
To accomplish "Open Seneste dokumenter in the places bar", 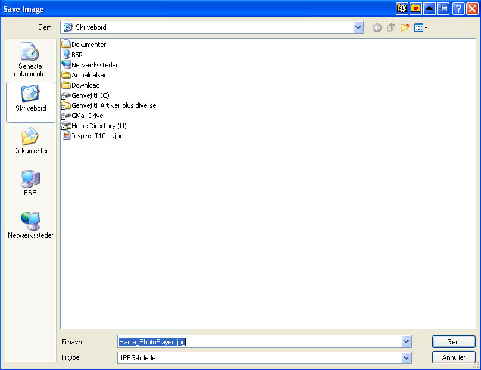I will coord(30,60).
